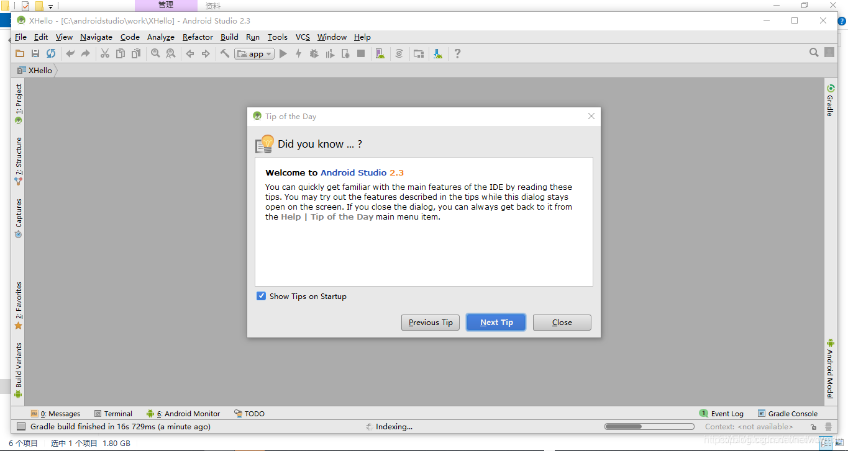Open the View menu

(64, 37)
